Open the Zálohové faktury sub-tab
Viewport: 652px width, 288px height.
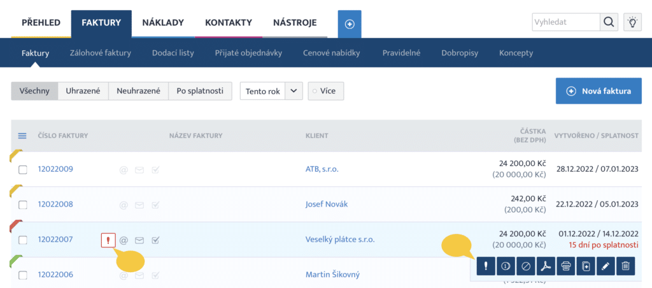(100, 53)
